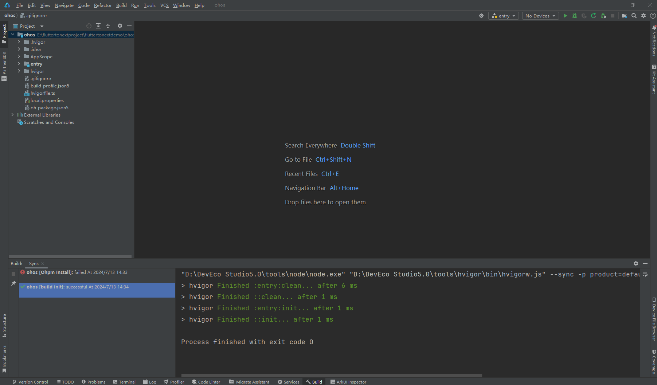Toggle Structure sidebar button
This screenshot has height=385, width=657.
pyautogui.click(x=4, y=325)
